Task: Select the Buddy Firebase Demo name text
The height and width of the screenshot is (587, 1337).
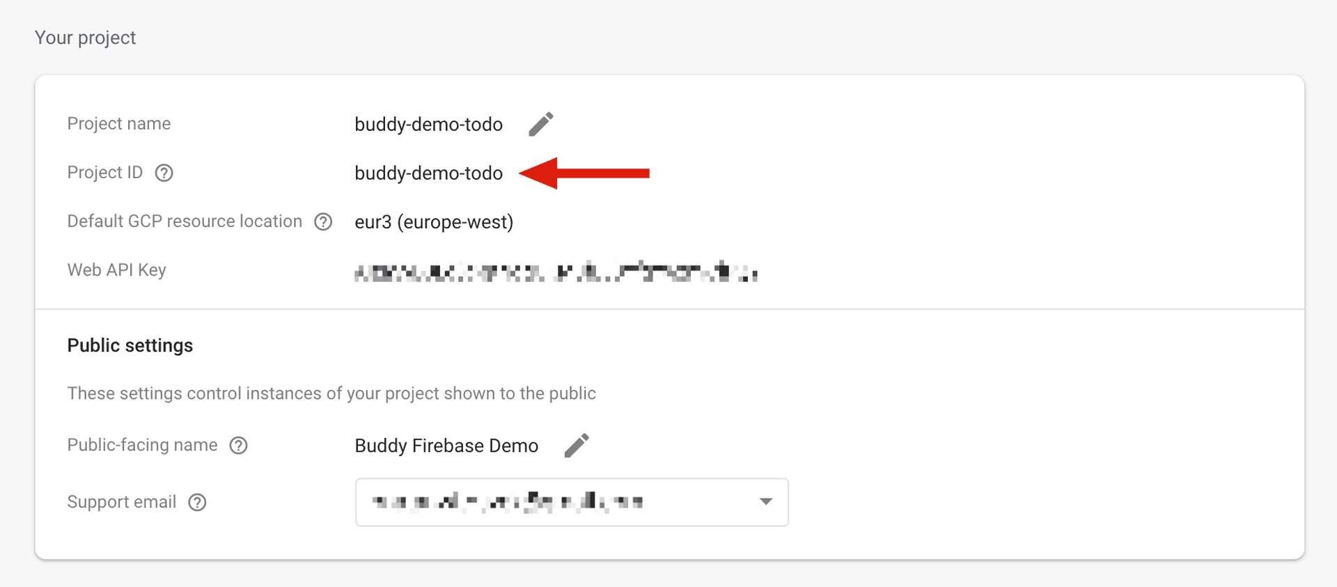Action: point(446,446)
